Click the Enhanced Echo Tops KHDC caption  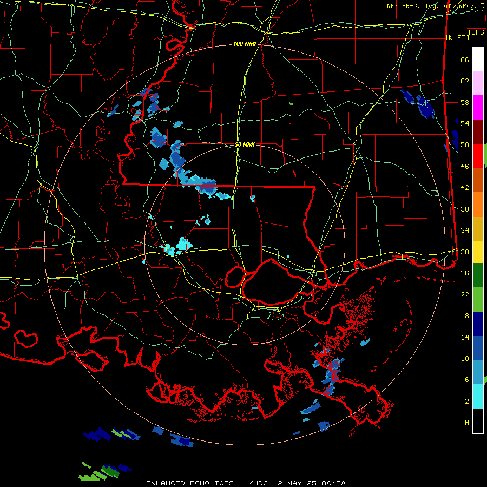click(x=246, y=483)
